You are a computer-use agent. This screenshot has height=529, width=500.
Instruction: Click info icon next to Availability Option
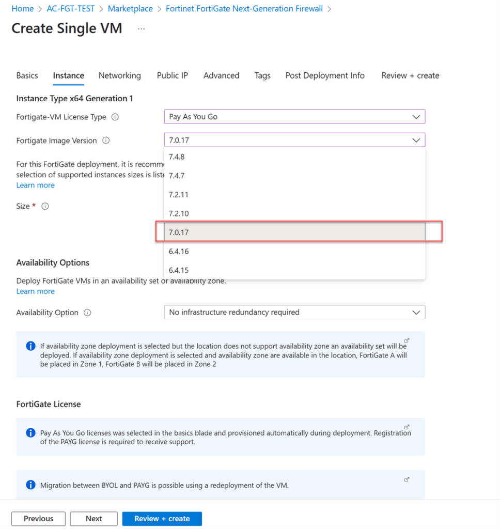[x=87, y=313]
